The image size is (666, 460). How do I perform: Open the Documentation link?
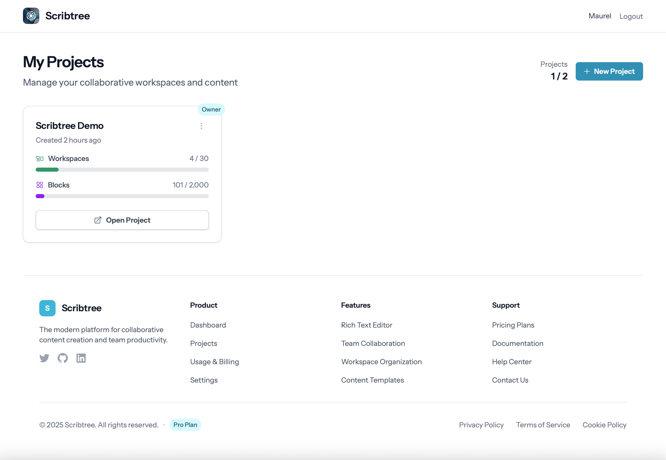[x=518, y=343]
